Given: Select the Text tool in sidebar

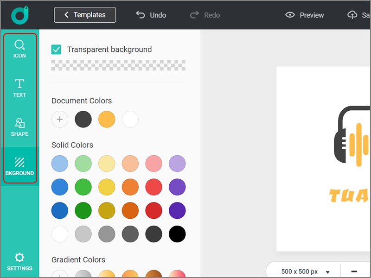Looking at the screenshot, I should (x=19, y=88).
